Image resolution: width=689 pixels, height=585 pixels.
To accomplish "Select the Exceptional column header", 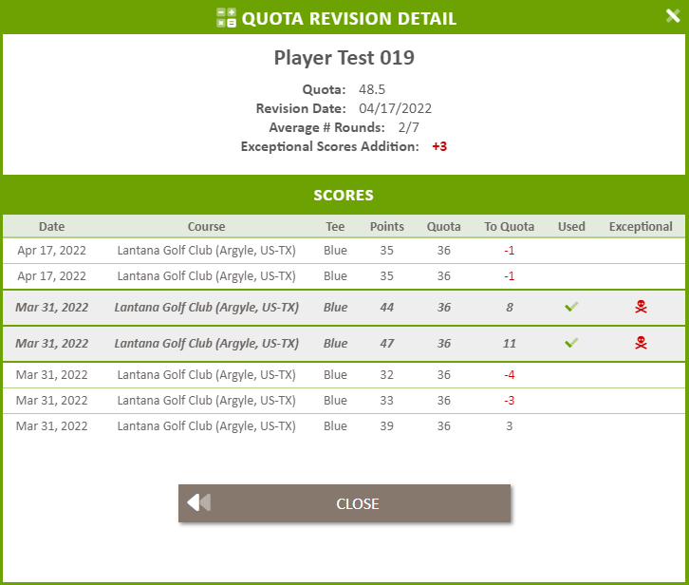I will pyautogui.click(x=641, y=227).
